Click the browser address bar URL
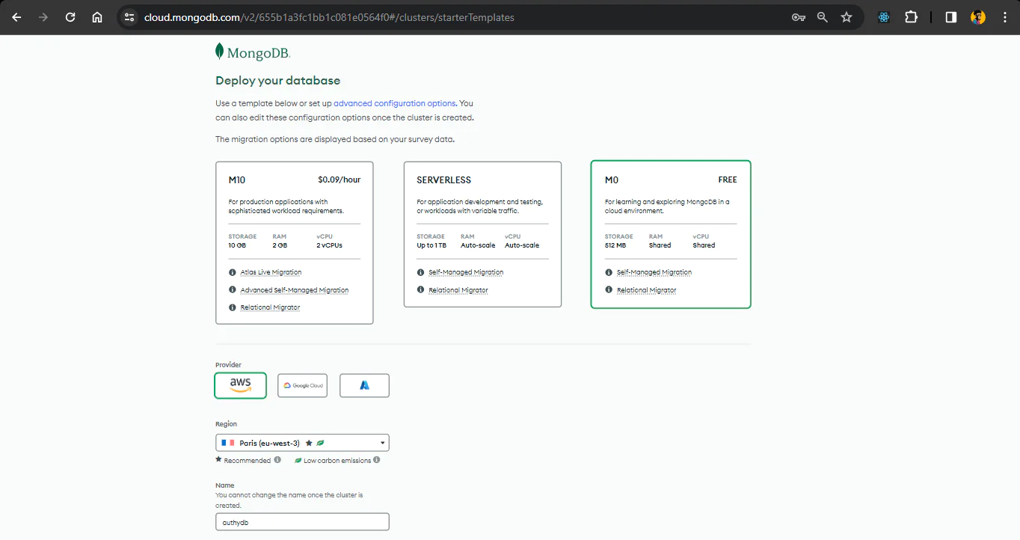The image size is (1020, 540). point(329,17)
